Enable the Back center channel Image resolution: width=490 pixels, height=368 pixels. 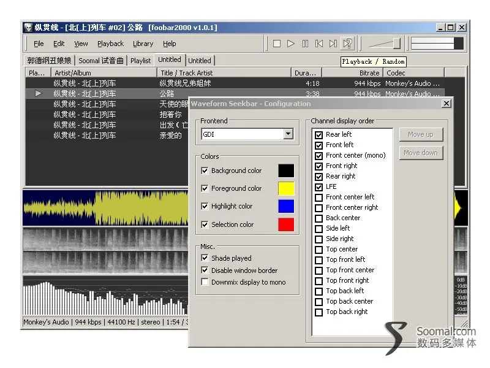point(318,218)
